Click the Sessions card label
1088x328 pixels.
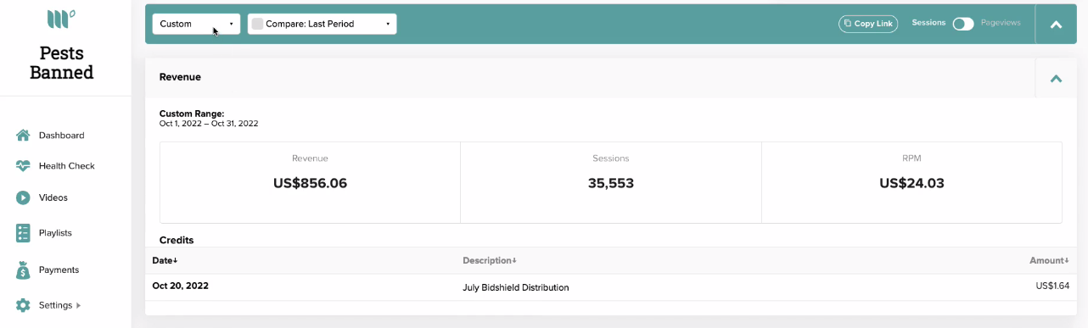coord(611,158)
